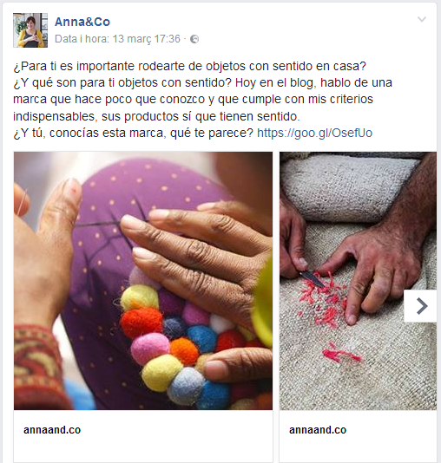The height and width of the screenshot is (463, 441).
Task: Click the second card's annaand.co domain text
Action: [x=318, y=430]
